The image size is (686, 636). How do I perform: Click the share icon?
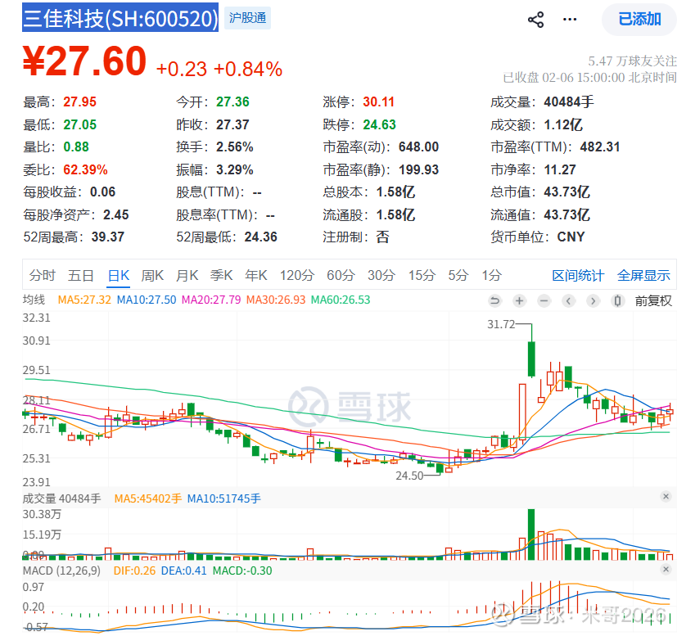[x=535, y=20]
